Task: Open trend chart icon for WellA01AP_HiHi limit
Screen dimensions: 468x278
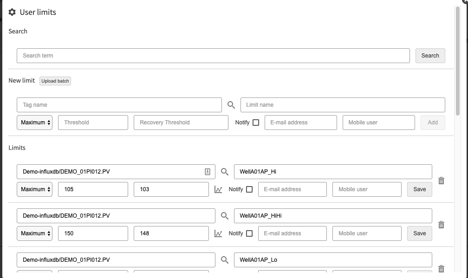Action: click(x=218, y=233)
